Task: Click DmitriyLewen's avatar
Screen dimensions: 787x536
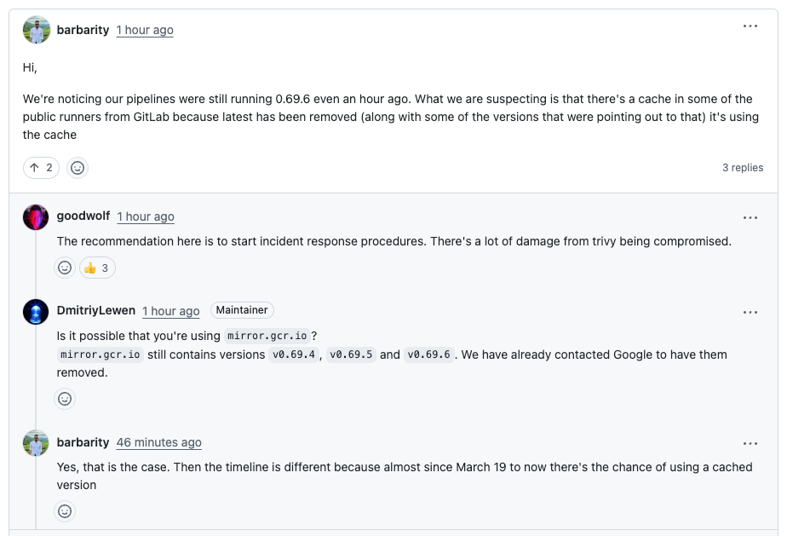Action: 37,312
